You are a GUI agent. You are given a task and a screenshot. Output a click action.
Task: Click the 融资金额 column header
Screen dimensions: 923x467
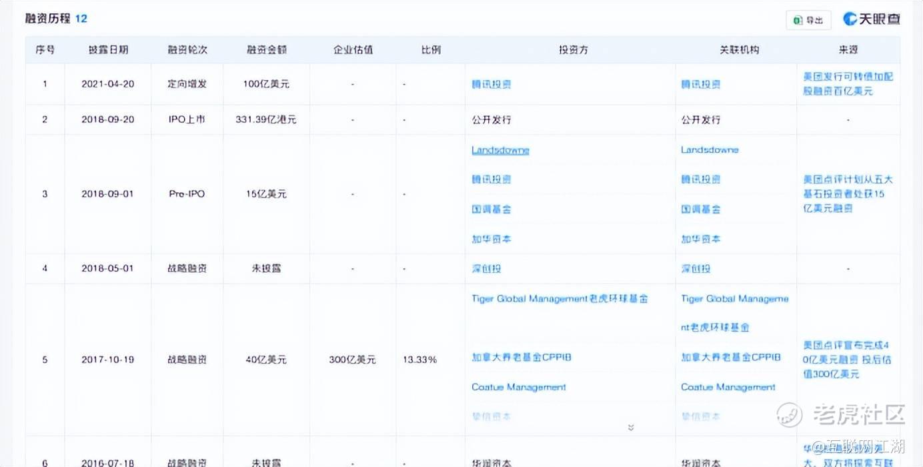pos(266,50)
